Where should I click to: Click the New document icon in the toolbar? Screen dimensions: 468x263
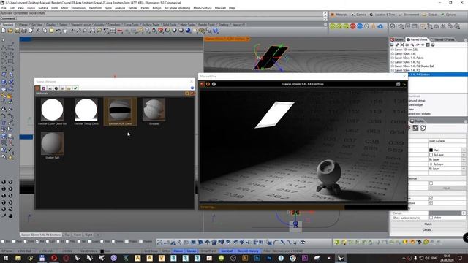pyautogui.click(x=4, y=31)
